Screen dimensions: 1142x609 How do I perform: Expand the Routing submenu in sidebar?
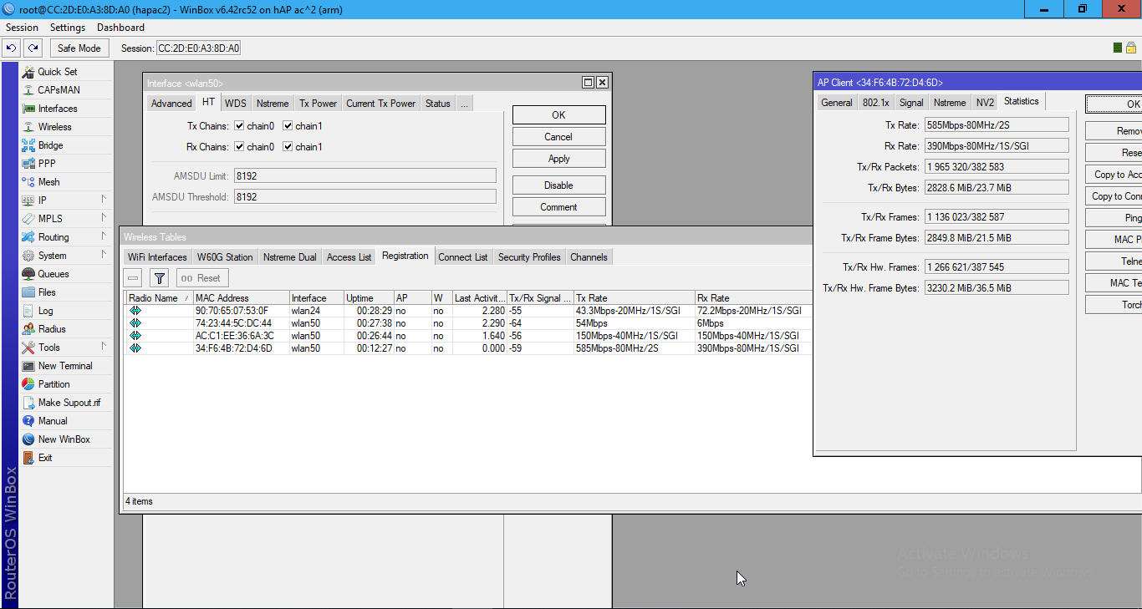click(x=105, y=236)
